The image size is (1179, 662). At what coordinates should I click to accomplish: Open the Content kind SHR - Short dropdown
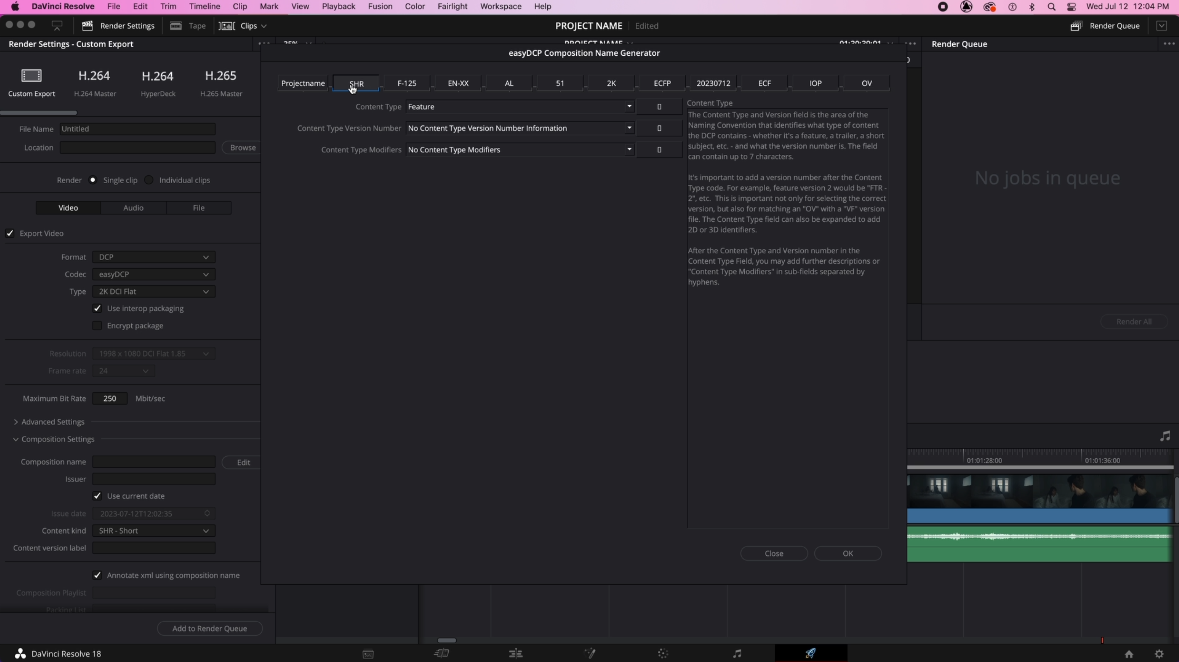click(x=154, y=531)
